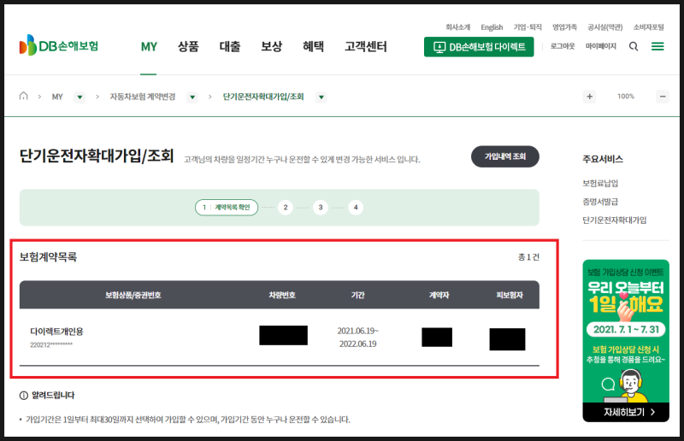Expand the 자동차보험 계약변경 breadcrumb dropdown
The width and height of the screenshot is (684, 441).
coord(192,97)
